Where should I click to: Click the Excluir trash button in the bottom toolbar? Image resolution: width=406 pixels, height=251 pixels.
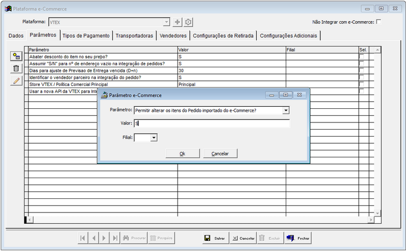(x=270, y=238)
